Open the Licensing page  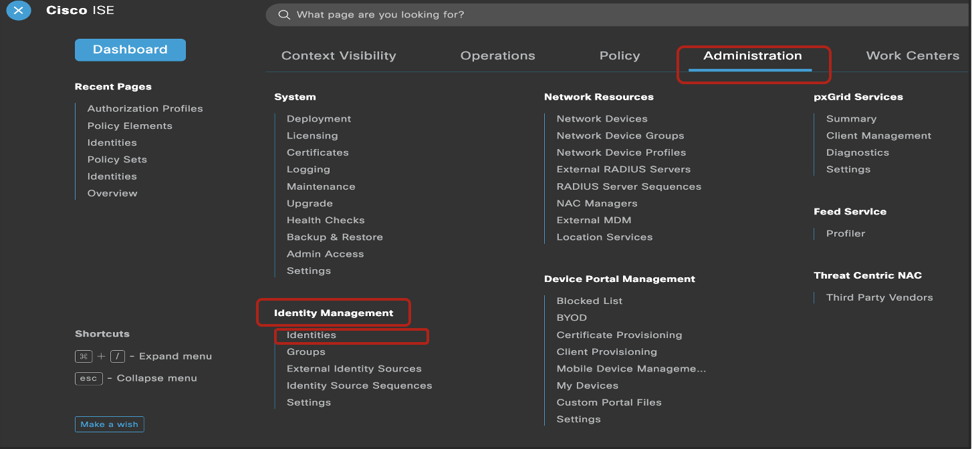pyautogui.click(x=312, y=135)
